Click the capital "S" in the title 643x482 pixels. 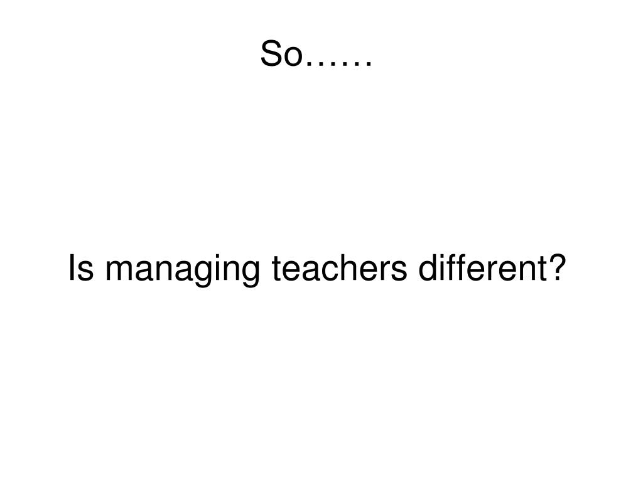point(272,53)
